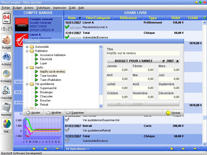Advance budget year with right arrow
The width and height of the screenshot is (207, 155).
pyautogui.click(x=178, y=61)
